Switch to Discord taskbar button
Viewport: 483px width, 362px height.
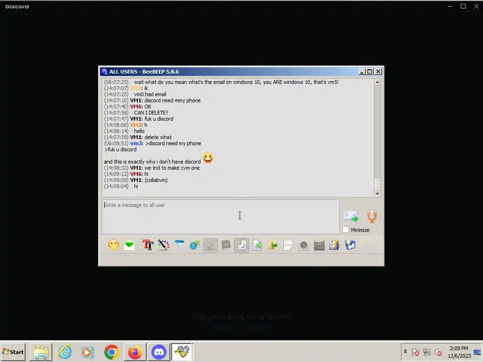(159, 352)
